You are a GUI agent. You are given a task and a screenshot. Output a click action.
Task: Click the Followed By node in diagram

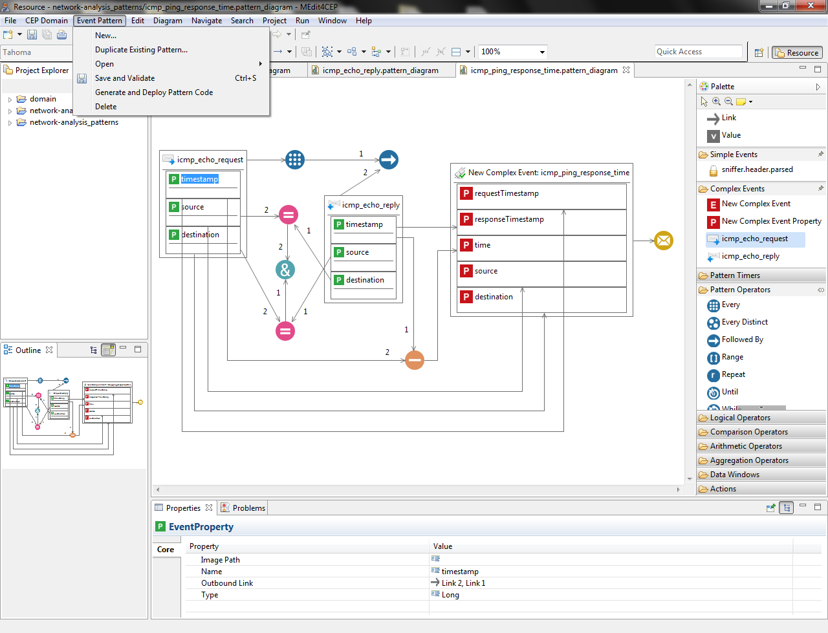[x=389, y=160]
